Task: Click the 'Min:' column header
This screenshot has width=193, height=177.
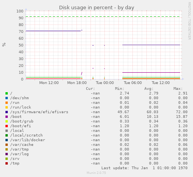Action: click(x=120, y=89)
